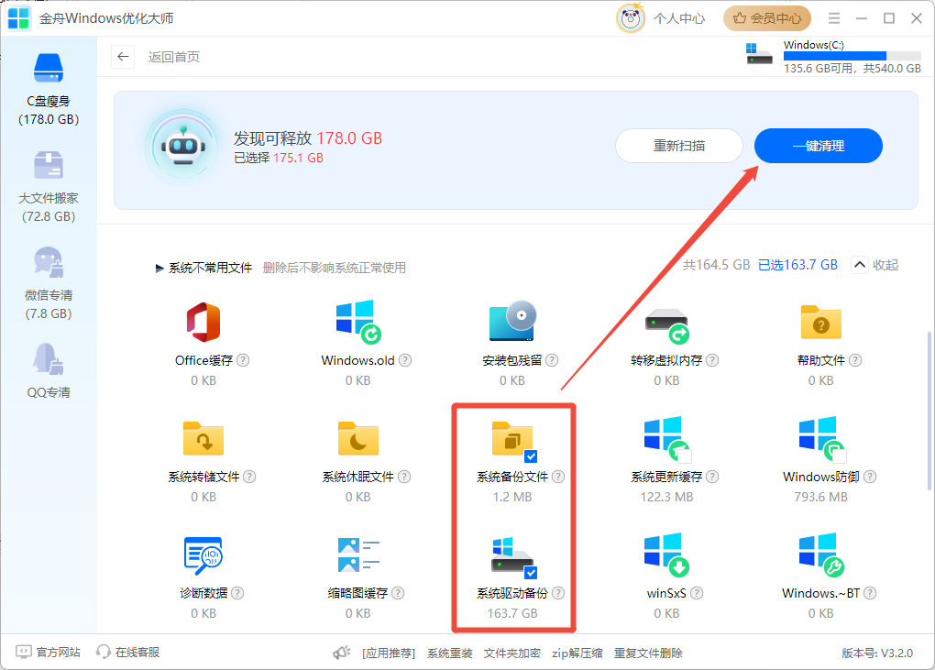The height and width of the screenshot is (670, 935).
Task: Open the 重复文件删除 recommended app
Action: (648, 654)
